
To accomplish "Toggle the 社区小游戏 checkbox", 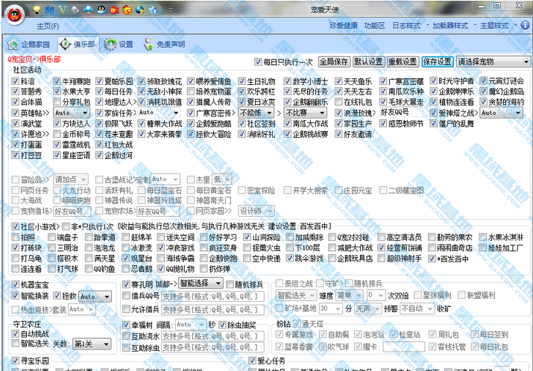I will 15,226.
